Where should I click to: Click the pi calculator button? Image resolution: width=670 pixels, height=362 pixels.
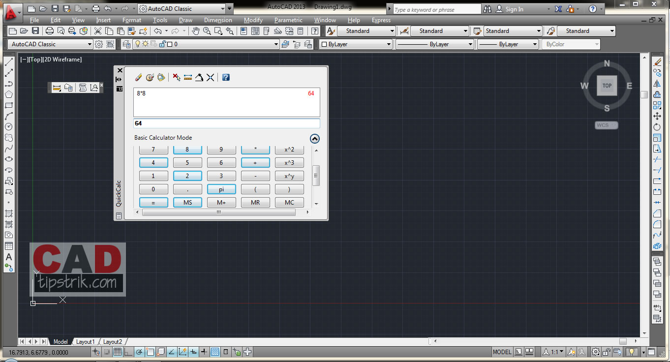coord(221,189)
